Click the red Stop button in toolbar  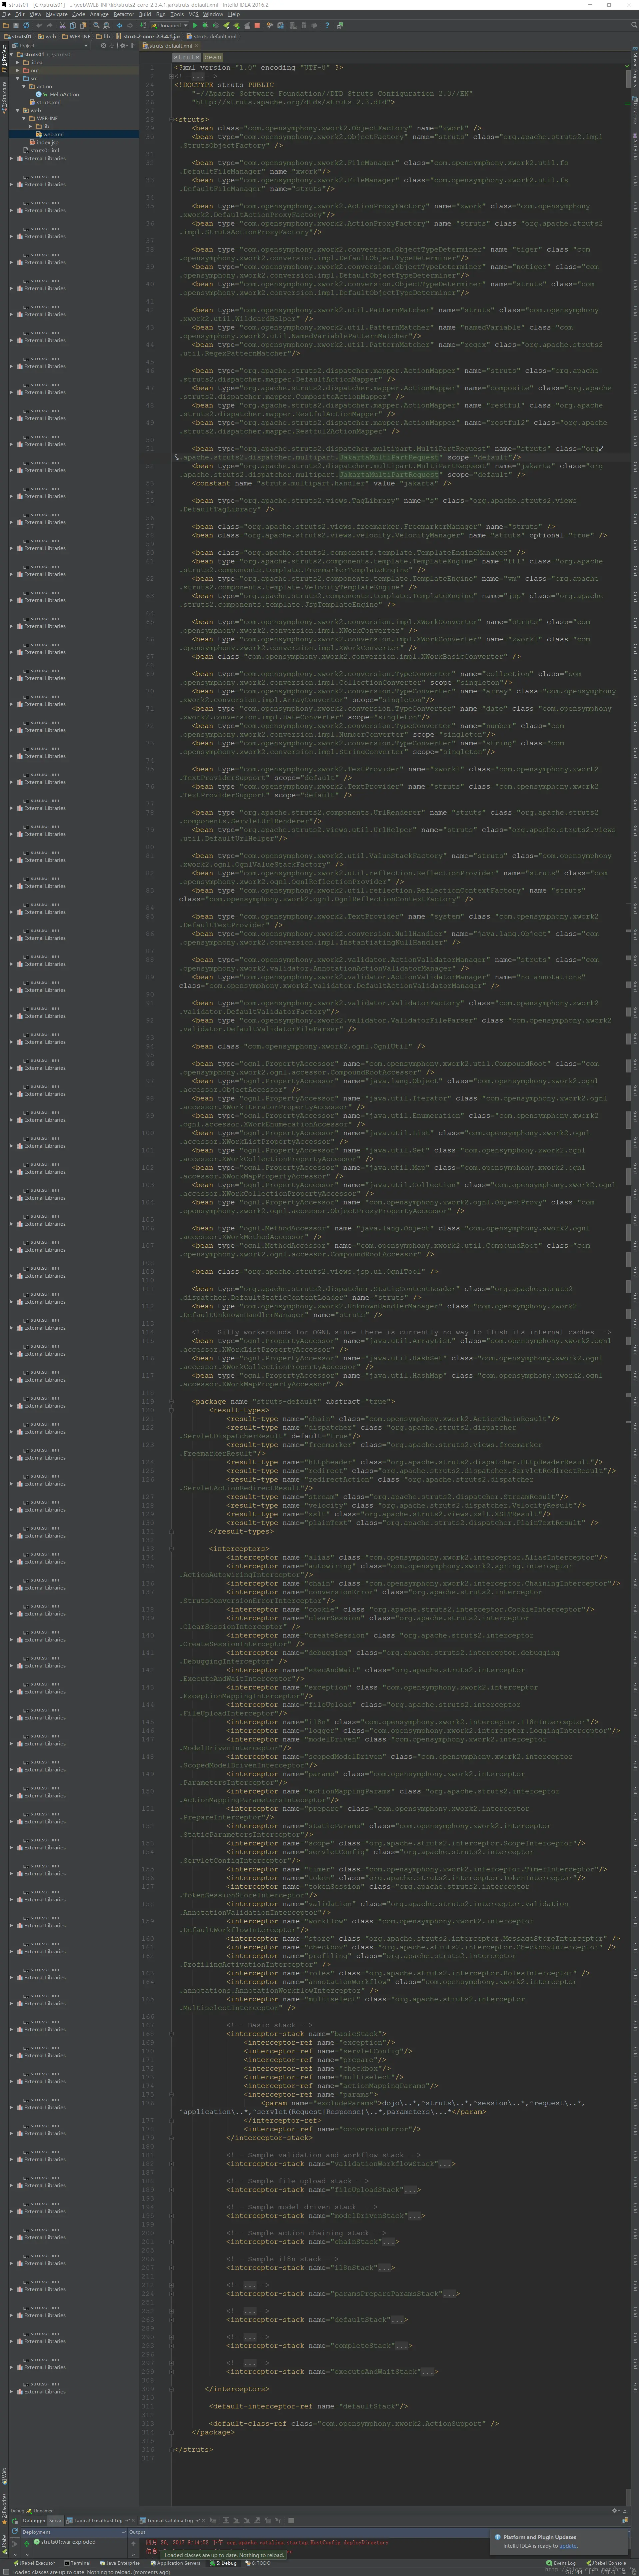click(x=257, y=25)
